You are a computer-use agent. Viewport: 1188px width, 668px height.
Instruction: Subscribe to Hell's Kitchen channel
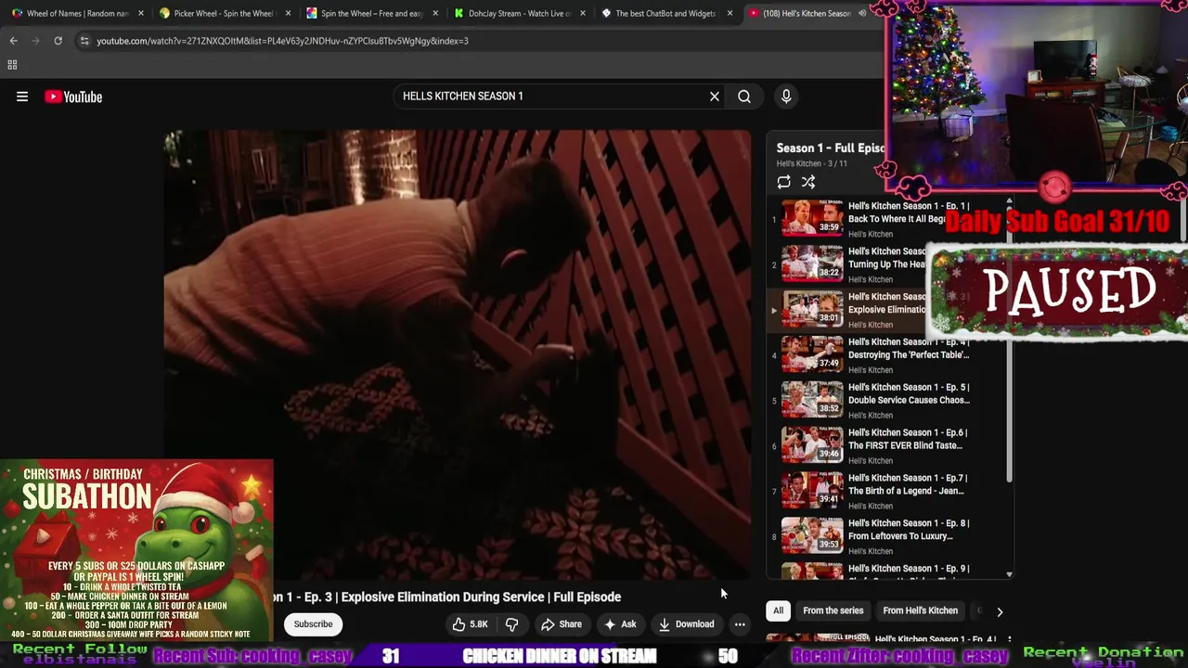coord(313,624)
